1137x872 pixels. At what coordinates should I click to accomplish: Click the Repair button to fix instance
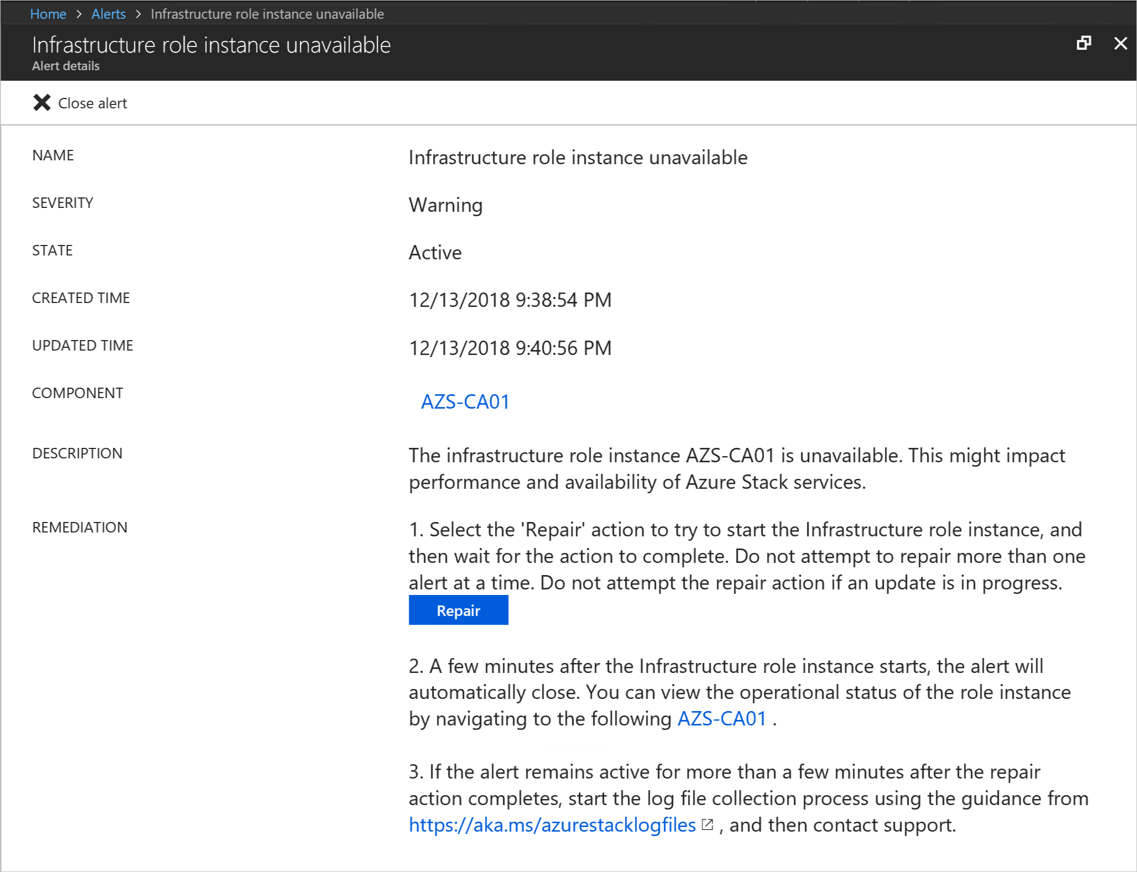459,611
